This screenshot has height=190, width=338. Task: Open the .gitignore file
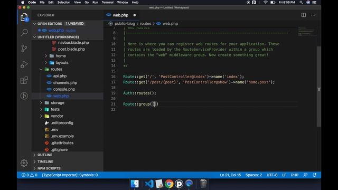tap(59, 149)
